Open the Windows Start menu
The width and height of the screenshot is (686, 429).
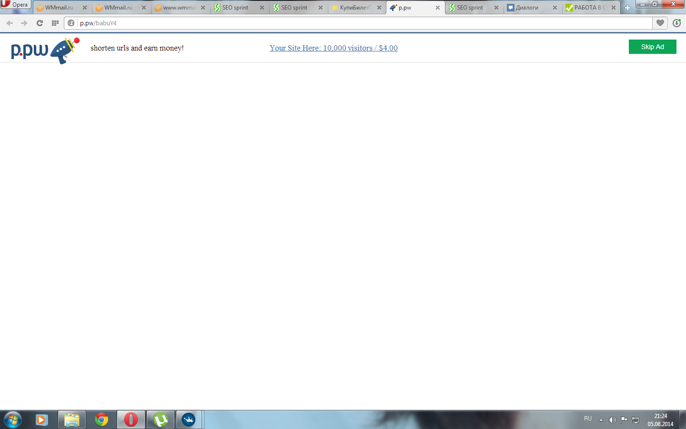12,420
